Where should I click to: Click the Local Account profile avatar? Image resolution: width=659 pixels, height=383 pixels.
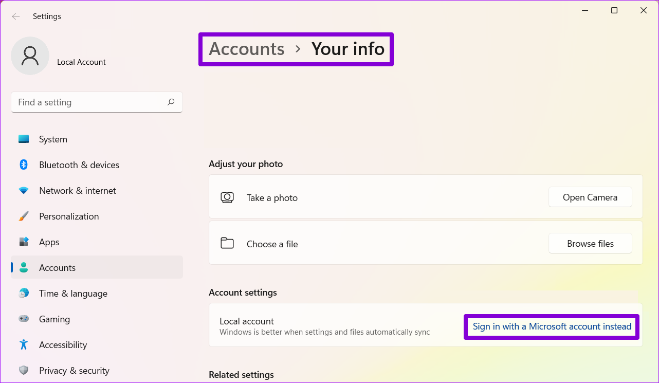click(30, 56)
